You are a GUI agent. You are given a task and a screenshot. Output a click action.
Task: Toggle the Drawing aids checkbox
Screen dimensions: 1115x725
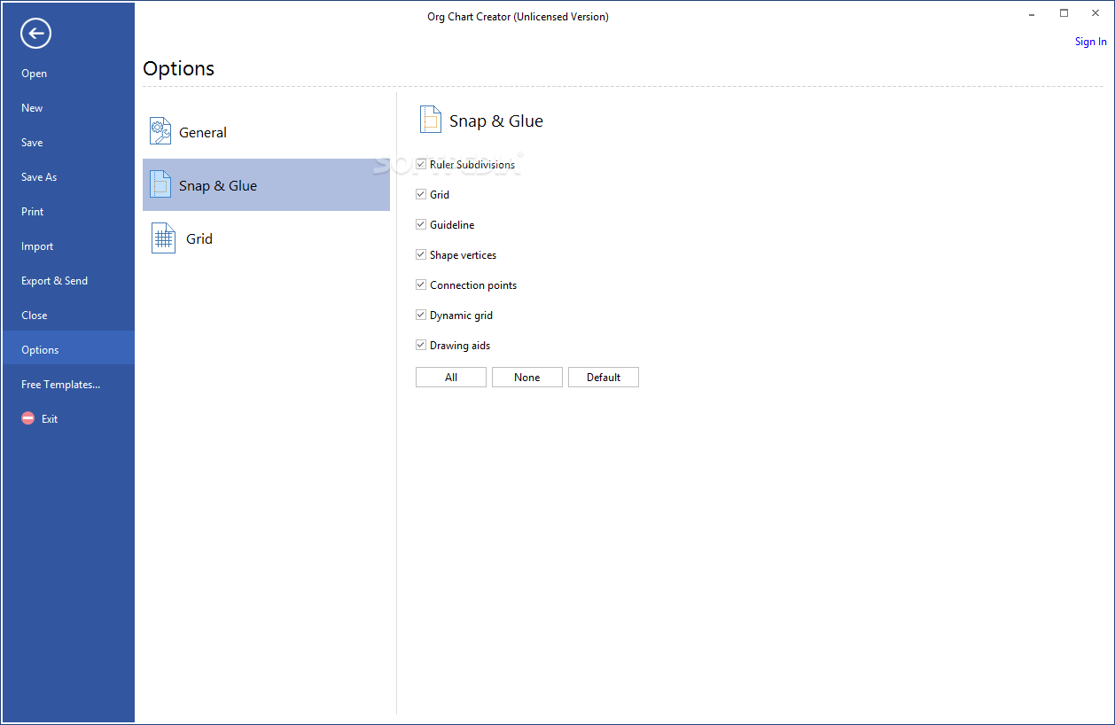pos(421,345)
